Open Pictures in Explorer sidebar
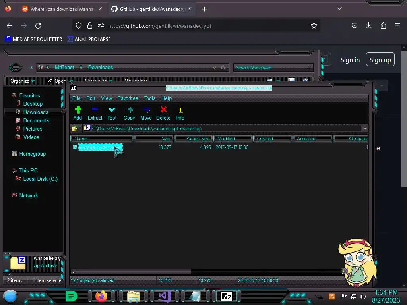Screen dimensions: 407x305 click(x=33, y=129)
